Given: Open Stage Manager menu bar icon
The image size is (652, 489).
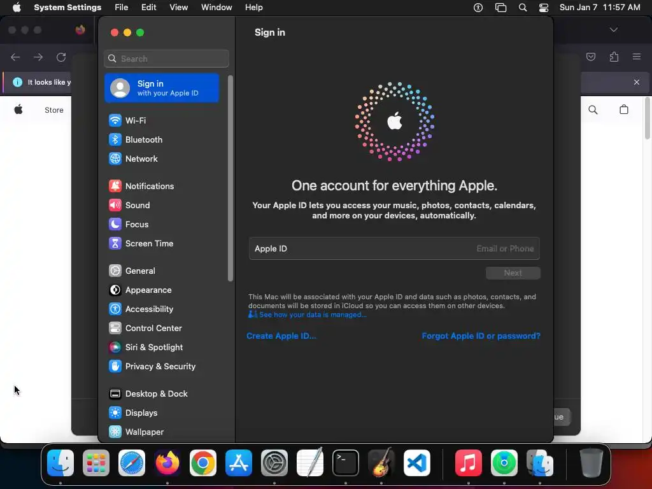Looking at the screenshot, I should [x=500, y=8].
